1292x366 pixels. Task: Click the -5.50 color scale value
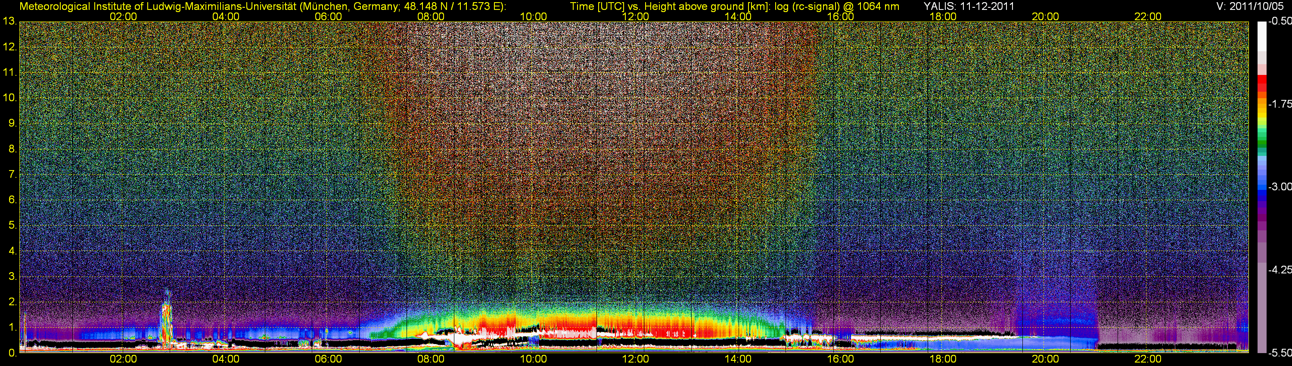coord(1280,353)
